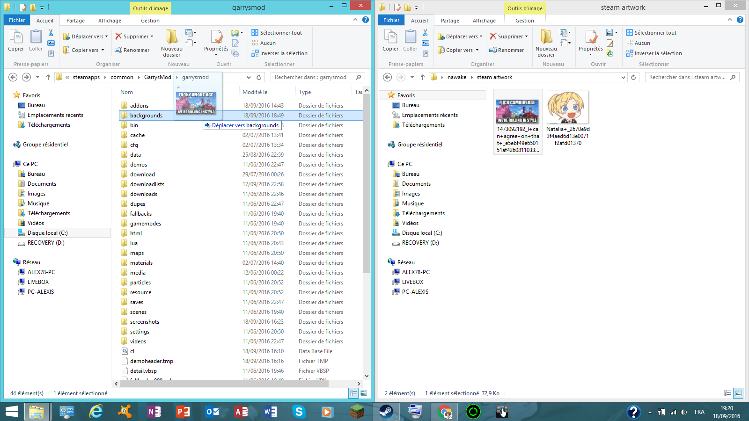Click Renommer in garrysmod window ribbon

[132, 50]
